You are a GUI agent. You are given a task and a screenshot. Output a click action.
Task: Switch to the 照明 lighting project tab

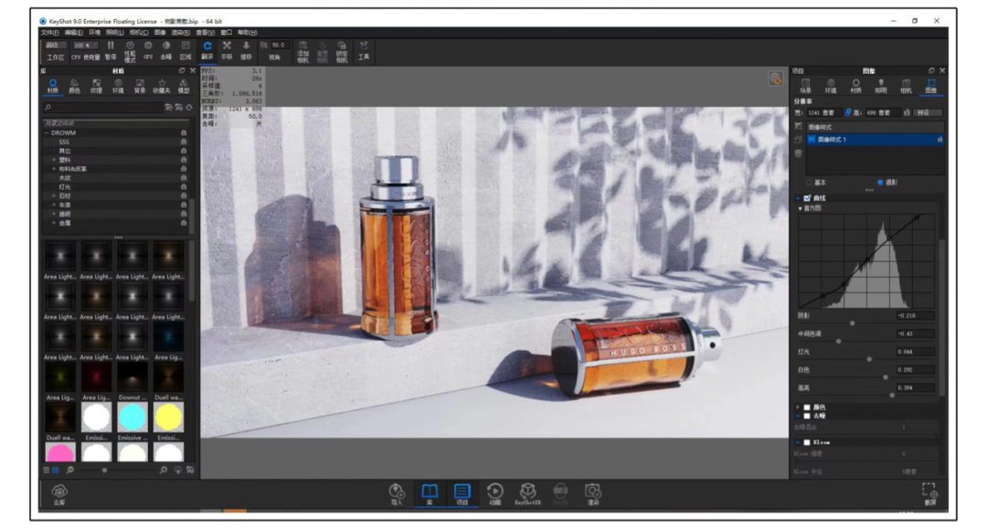pyautogui.click(x=881, y=86)
